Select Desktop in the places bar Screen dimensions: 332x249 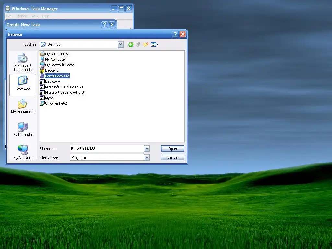point(23,85)
